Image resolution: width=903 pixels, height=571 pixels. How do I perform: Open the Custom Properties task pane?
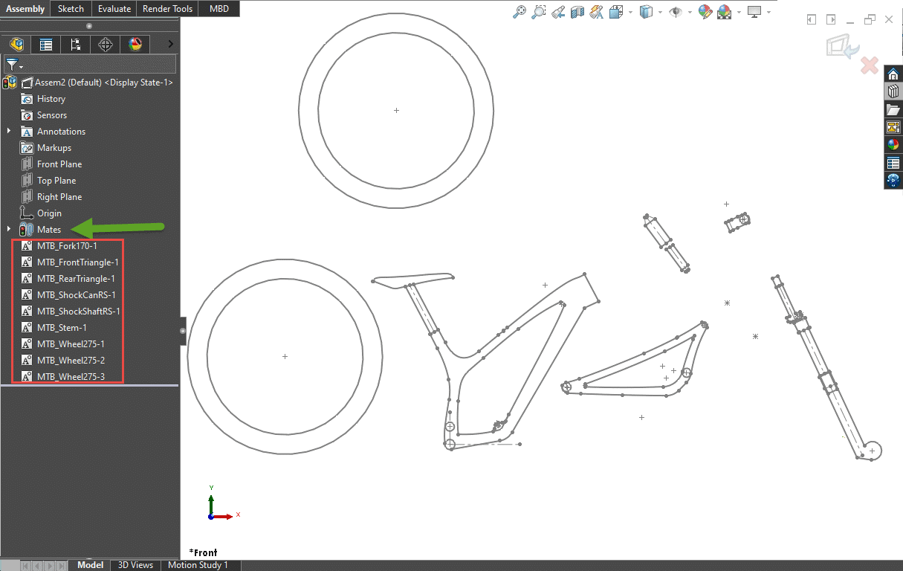tap(893, 163)
